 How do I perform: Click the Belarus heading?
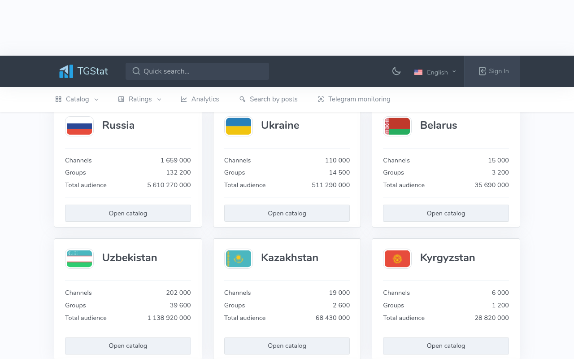click(439, 125)
